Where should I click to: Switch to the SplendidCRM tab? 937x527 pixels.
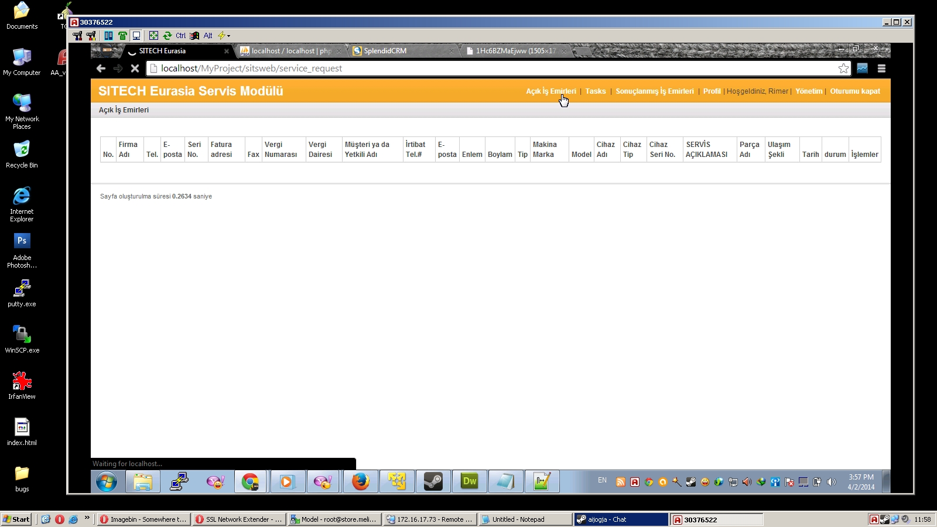point(403,51)
